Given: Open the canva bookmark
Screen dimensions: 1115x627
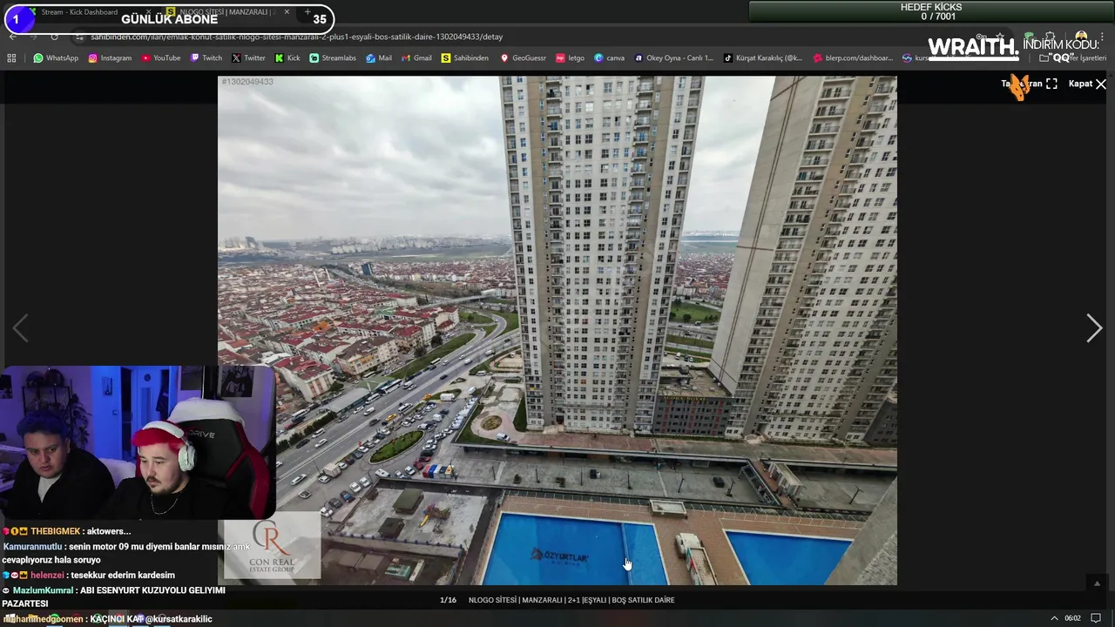Looking at the screenshot, I should (609, 58).
